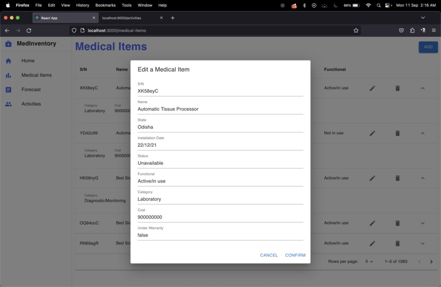Switch to localhost:8000/activities tab
This screenshot has height=287, width=441.
pyautogui.click(x=132, y=18)
